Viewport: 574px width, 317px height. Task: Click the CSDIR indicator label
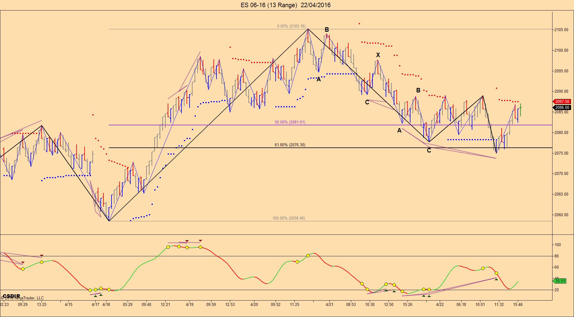(x=11, y=296)
